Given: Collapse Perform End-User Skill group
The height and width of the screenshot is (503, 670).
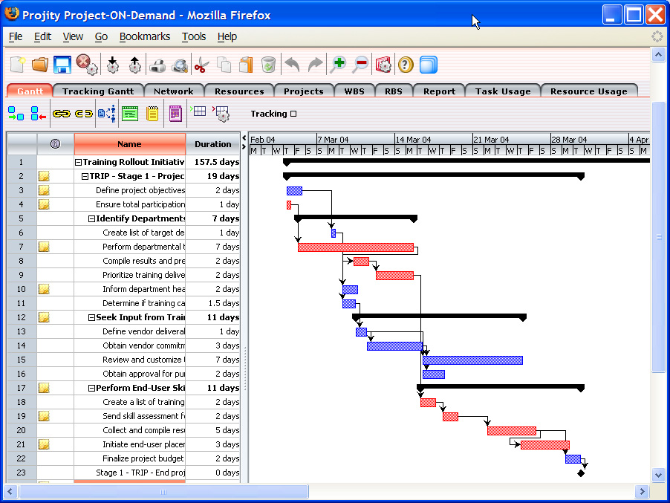Looking at the screenshot, I should tap(91, 388).
